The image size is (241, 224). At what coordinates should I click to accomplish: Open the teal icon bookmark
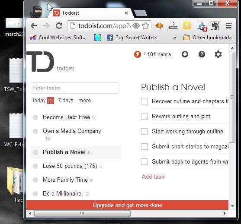pos(98,38)
